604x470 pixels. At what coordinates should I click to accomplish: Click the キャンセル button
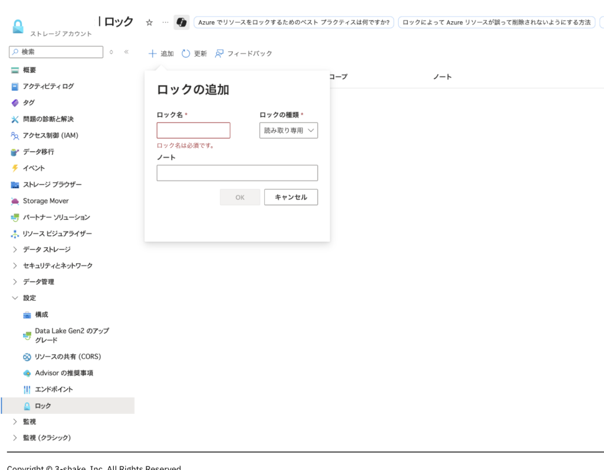[291, 197]
